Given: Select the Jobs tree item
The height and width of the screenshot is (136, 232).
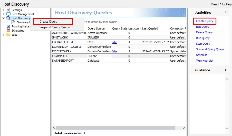Looking at the screenshot, I should pos(14,35).
